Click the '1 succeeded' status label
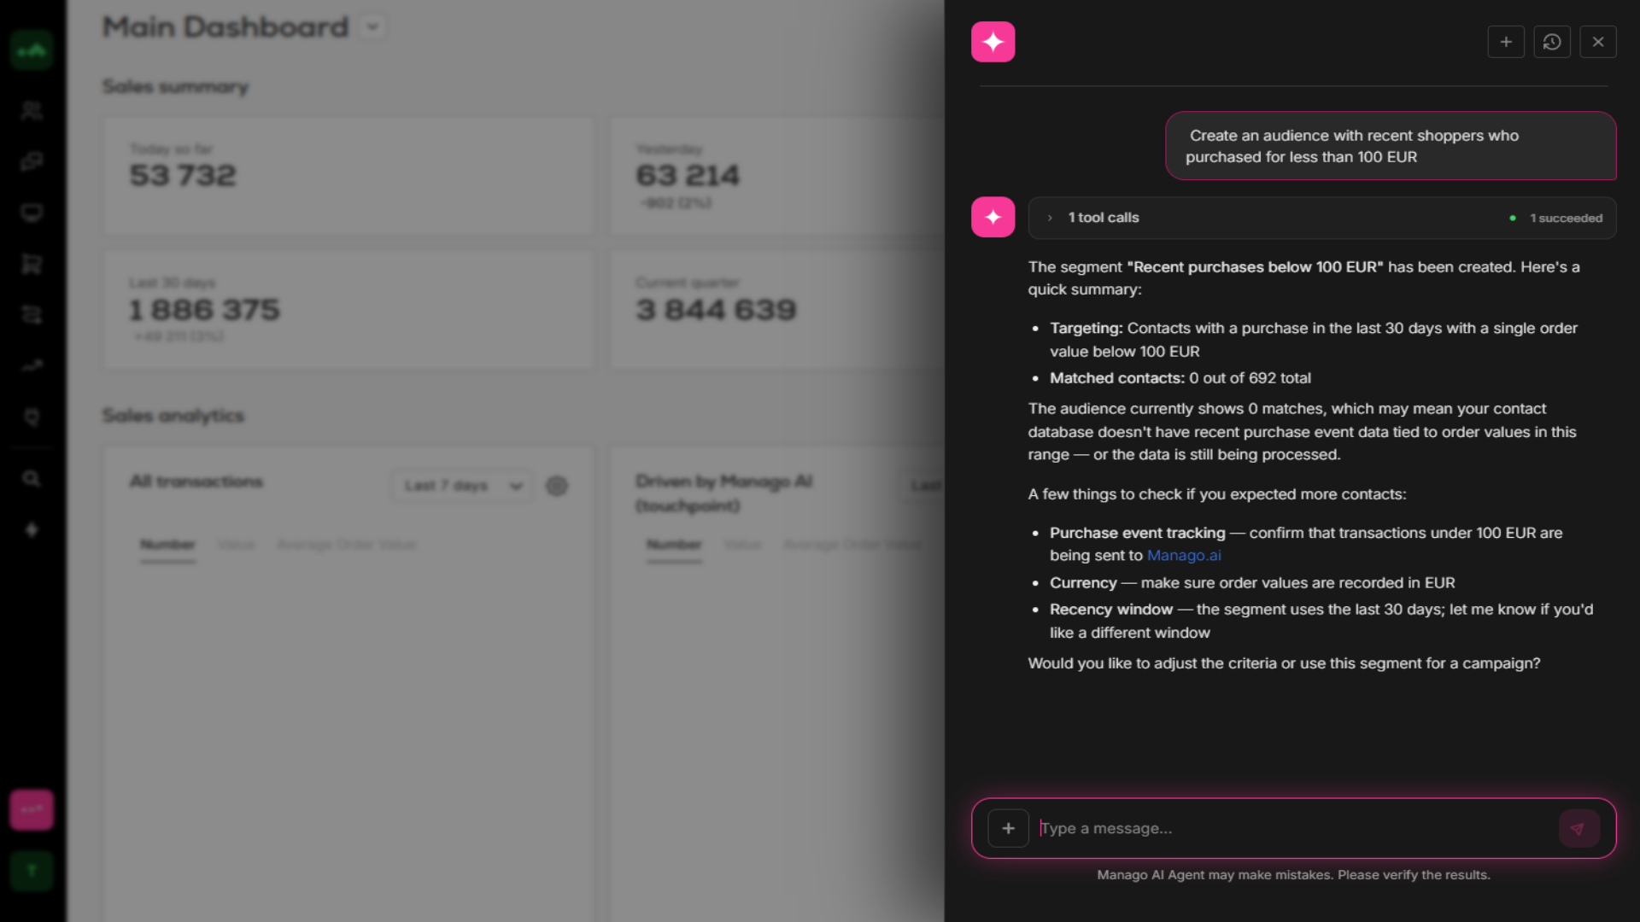 [1566, 218]
